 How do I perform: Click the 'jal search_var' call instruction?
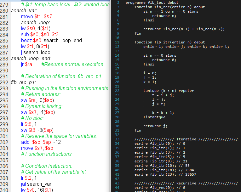(36, 184)
